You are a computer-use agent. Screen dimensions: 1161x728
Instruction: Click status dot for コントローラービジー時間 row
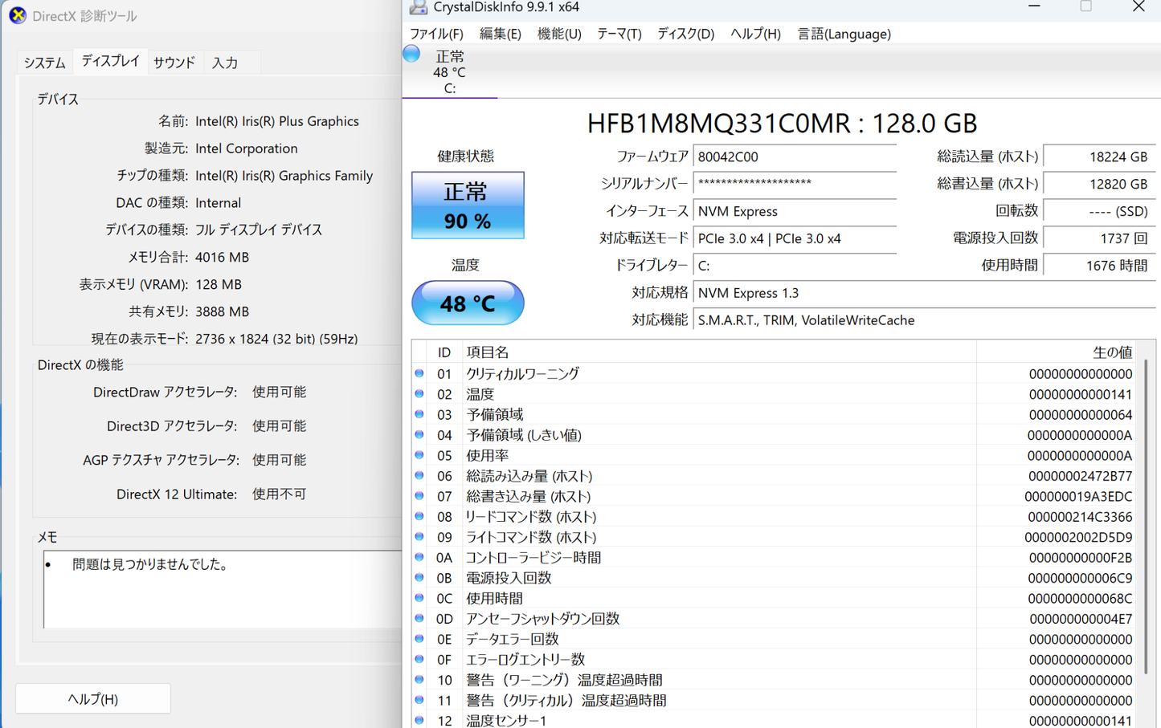pos(419,557)
